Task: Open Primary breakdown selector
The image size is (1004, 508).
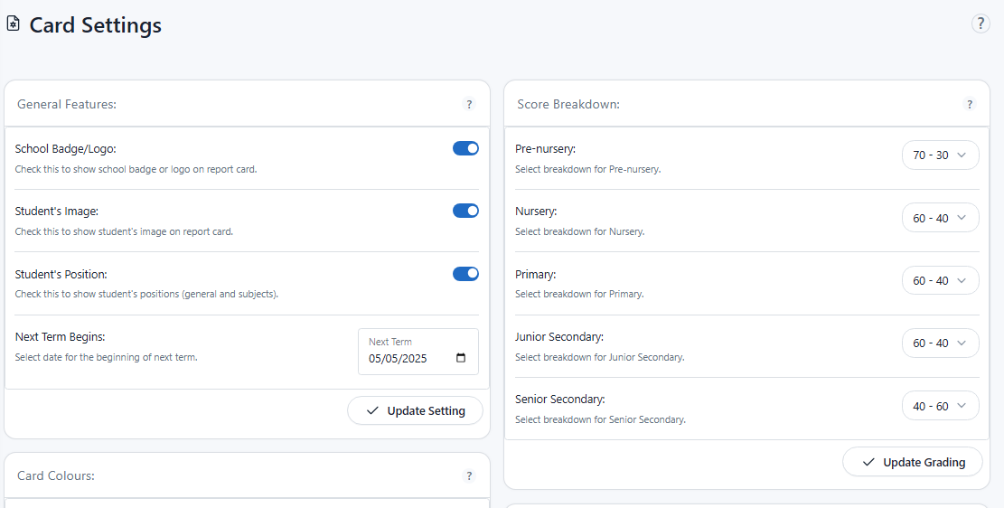Action: pyautogui.click(x=940, y=280)
